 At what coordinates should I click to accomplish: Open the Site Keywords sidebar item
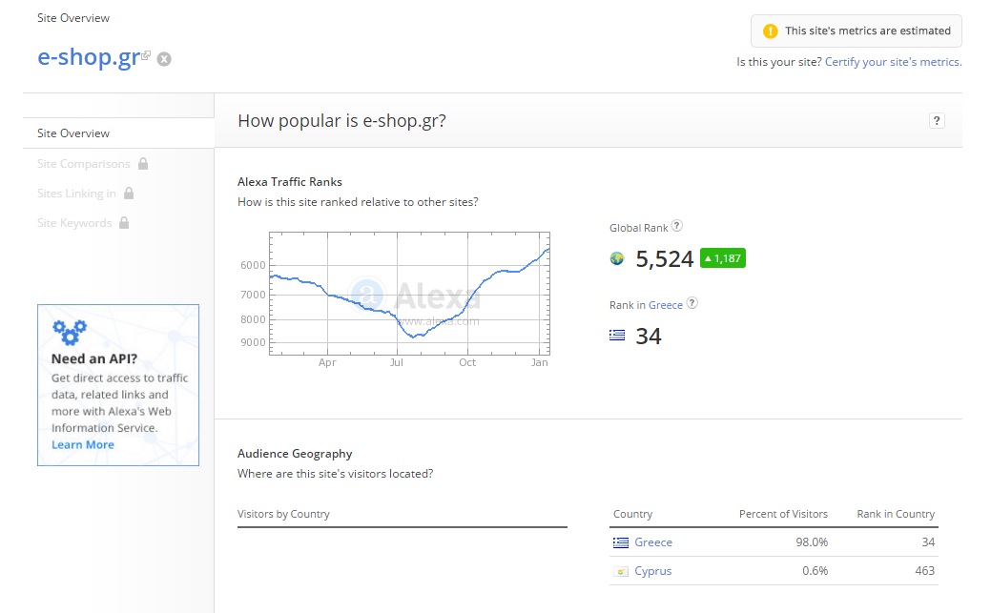[x=74, y=223]
